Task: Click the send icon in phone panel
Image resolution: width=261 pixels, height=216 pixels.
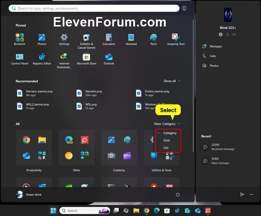Action: click(x=242, y=194)
